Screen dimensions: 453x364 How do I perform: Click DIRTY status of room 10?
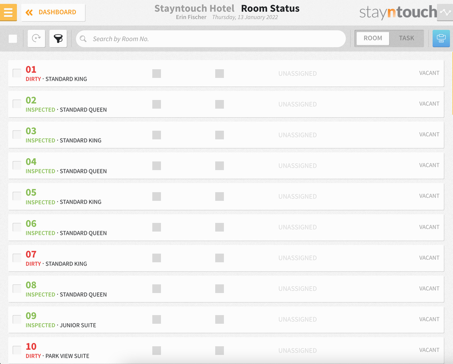pos(33,356)
